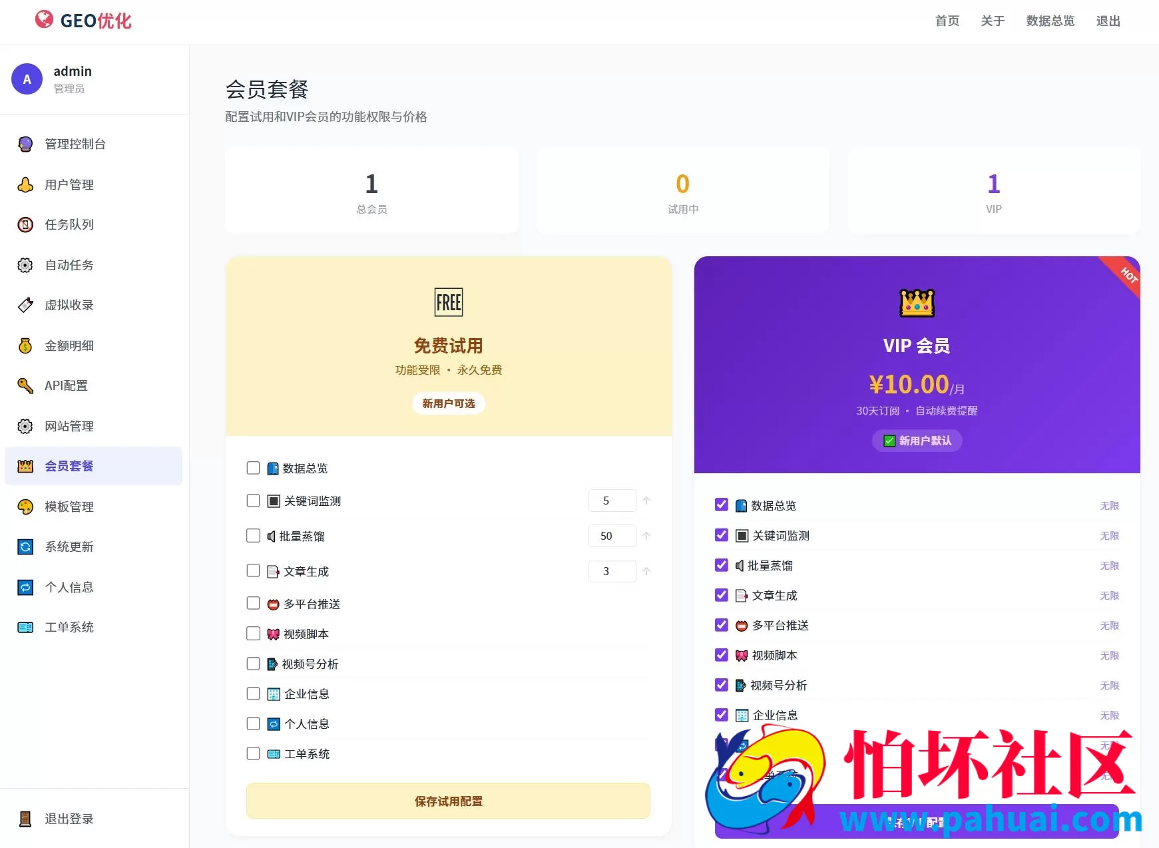The image size is (1159, 848).
Task: Tick 多平台推送 in free trial plan
Action: (253, 603)
